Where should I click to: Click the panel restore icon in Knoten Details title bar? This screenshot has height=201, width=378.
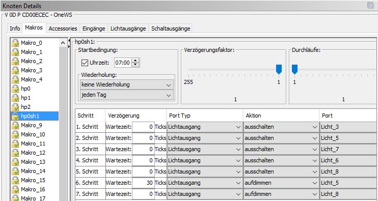tap(370, 5)
